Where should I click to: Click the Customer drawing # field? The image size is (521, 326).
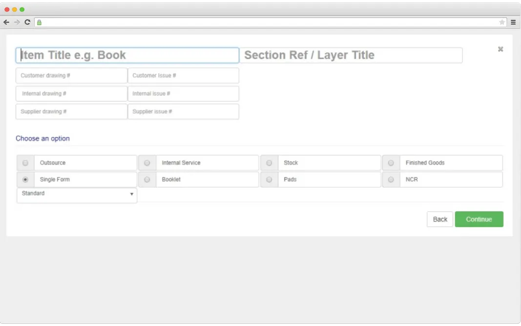(x=71, y=75)
